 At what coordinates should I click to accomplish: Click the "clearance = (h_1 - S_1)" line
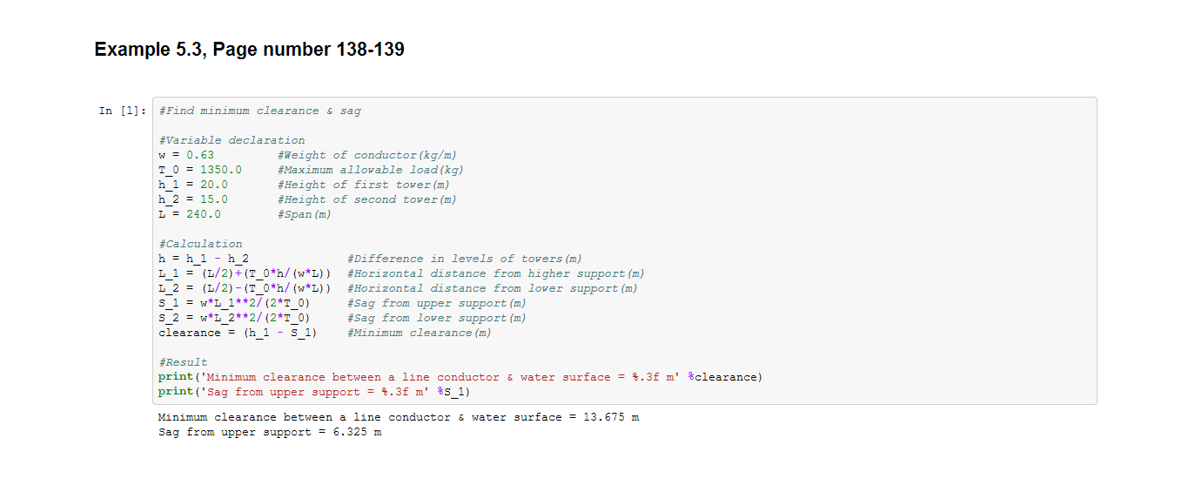[238, 333]
